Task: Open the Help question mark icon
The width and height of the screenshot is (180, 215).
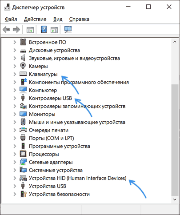Action: click(x=44, y=29)
